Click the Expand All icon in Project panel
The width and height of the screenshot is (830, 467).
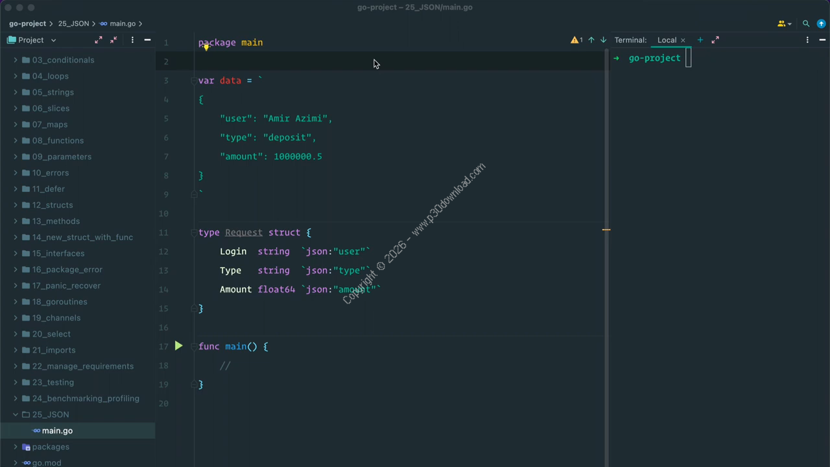pyautogui.click(x=99, y=40)
